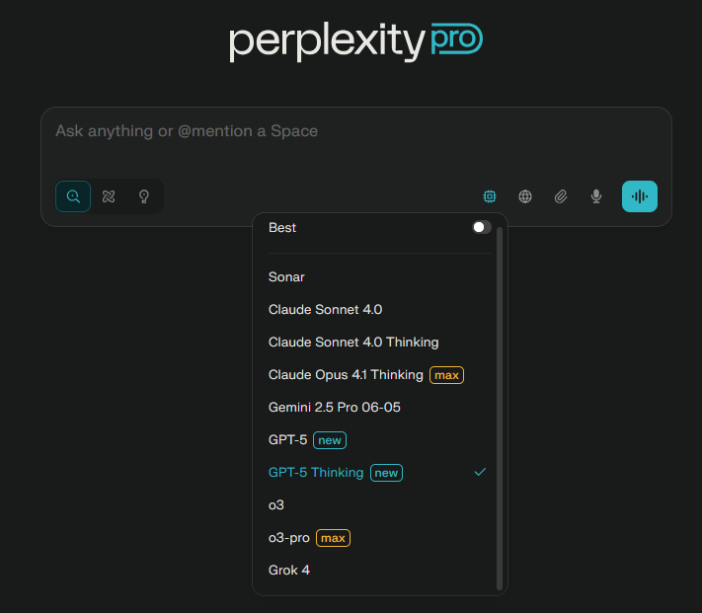The width and height of the screenshot is (702, 613).
Task: Attach a file with paperclip icon
Action: pos(561,196)
